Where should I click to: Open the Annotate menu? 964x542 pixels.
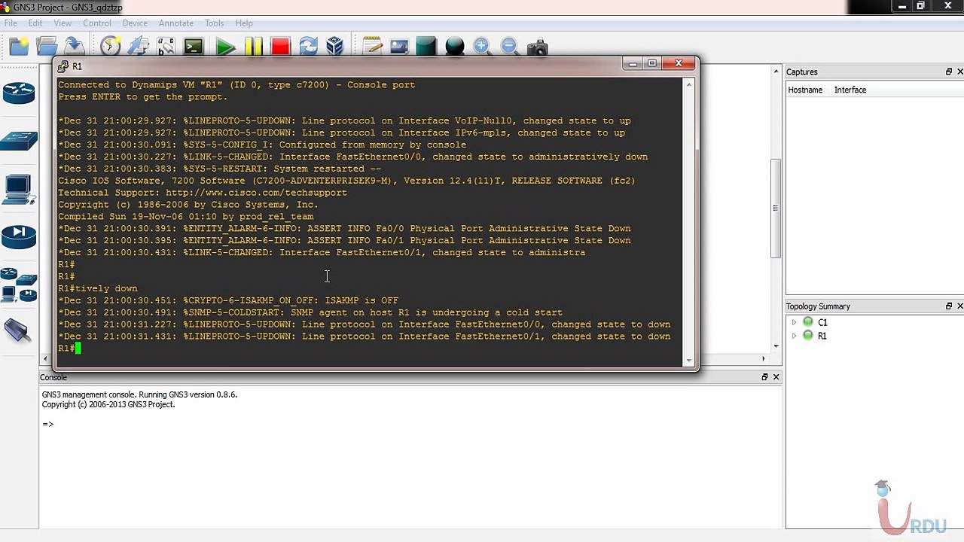(x=176, y=23)
